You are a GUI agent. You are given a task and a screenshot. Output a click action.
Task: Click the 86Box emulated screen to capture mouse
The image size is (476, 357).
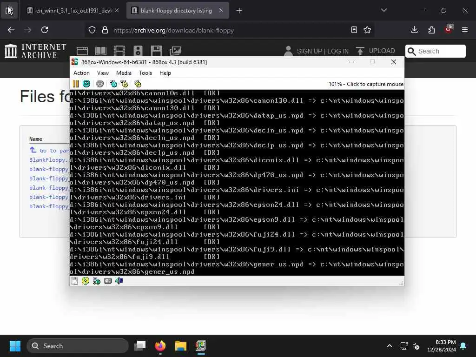tap(237, 182)
